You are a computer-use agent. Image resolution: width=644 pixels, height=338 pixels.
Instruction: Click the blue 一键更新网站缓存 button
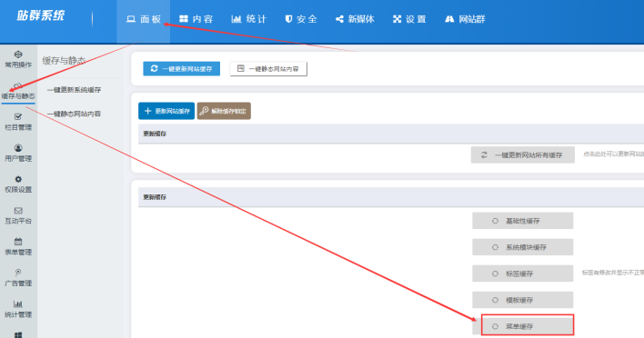[182, 68]
